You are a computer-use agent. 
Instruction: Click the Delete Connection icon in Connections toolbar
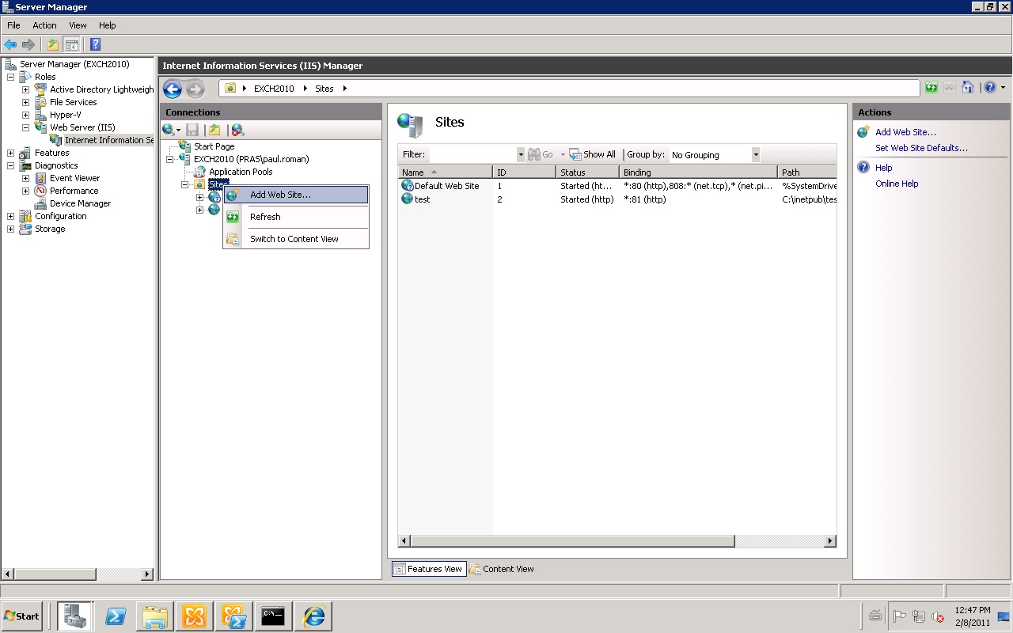(x=237, y=130)
